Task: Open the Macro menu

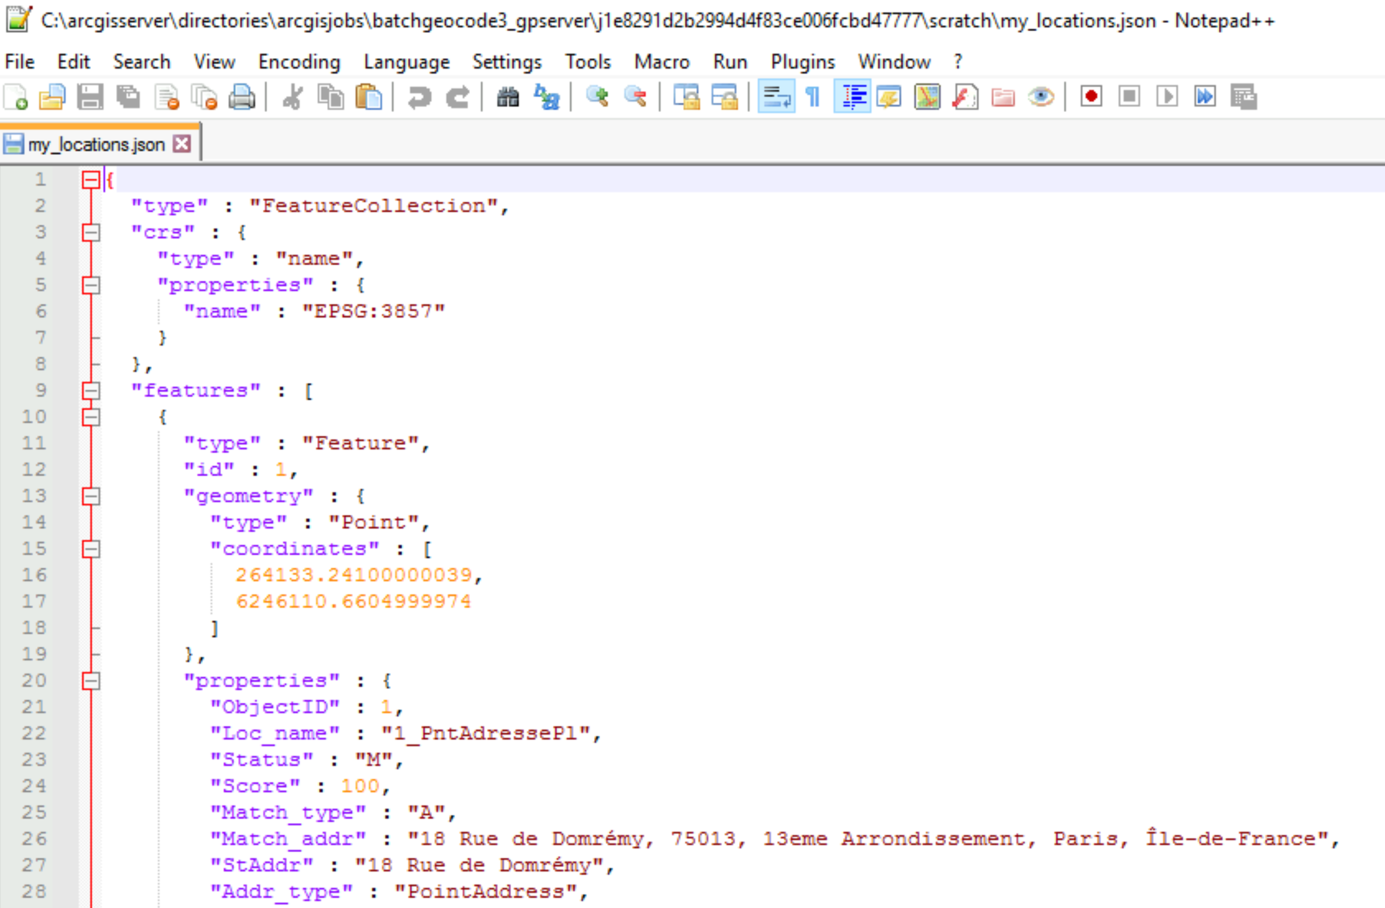Action: 662,62
